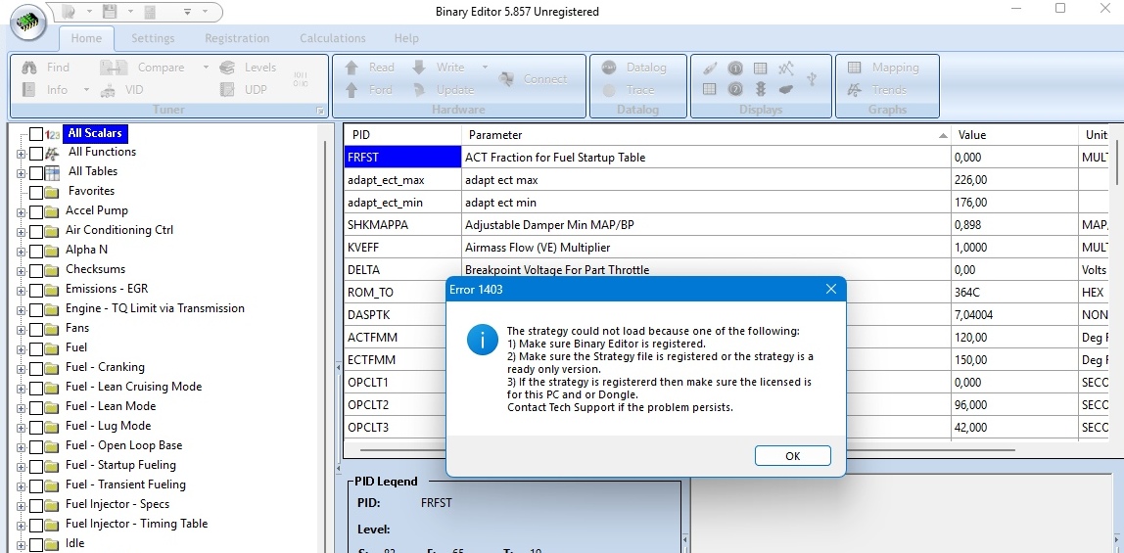Switch to the Settings ribbon tab
This screenshot has width=1124, height=553.
(x=153, y=38)
